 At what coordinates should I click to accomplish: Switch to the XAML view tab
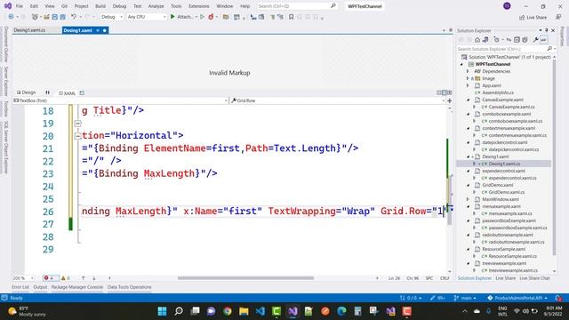(68, 92)
